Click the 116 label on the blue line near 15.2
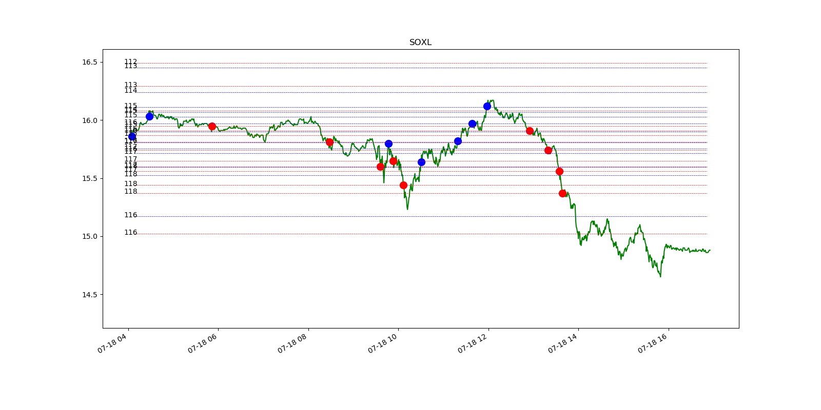The width and height of the screenshot is (821, 410). [x=131, y=215]
